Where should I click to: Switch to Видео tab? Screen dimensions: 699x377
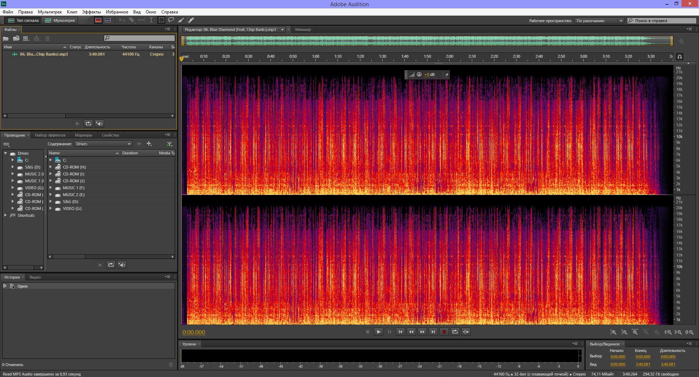(35, 277)
